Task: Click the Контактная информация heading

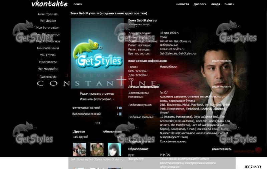Action: click(x=147, y=61)
